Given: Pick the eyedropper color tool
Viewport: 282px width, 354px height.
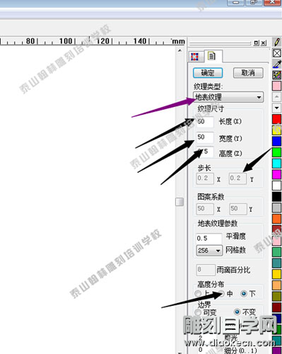Looking at the screenshot, I should (277, 64).
